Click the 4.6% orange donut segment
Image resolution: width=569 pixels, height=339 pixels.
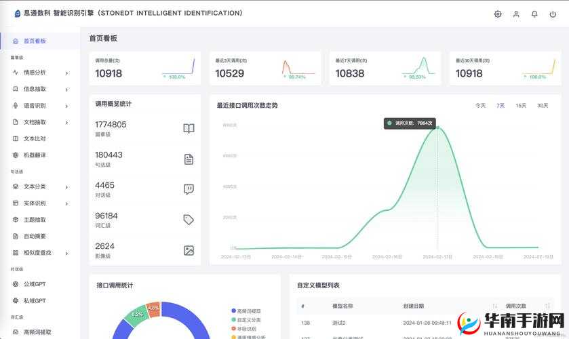(x=153, y=309)
